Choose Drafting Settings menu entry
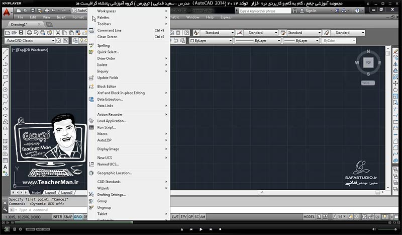402x235 pixels. point(129,195)
